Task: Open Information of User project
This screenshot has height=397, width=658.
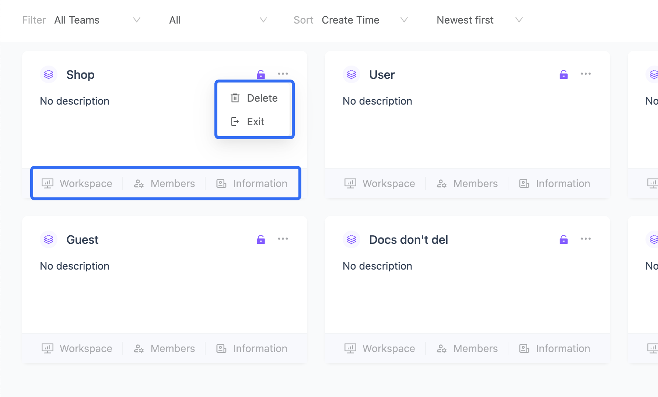Action: point(554,183)
